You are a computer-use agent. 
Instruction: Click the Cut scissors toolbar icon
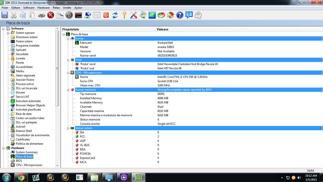pos(14,15)
